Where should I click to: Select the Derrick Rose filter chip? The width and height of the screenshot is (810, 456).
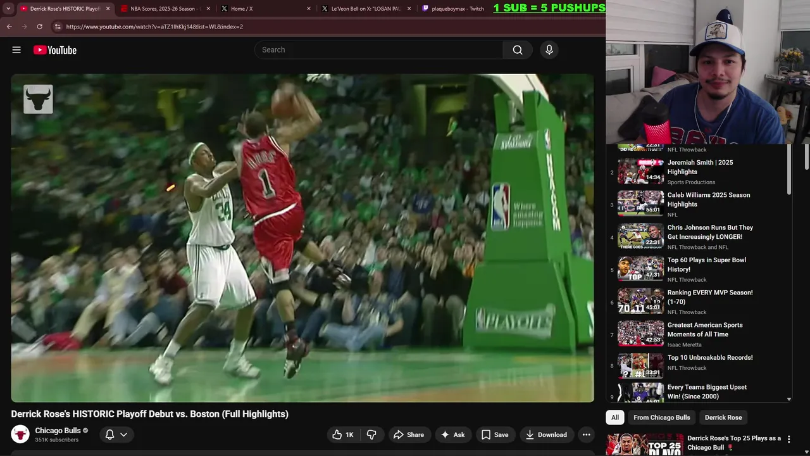(723, 417)
